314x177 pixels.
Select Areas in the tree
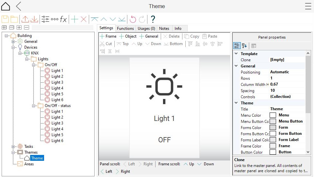29,164
